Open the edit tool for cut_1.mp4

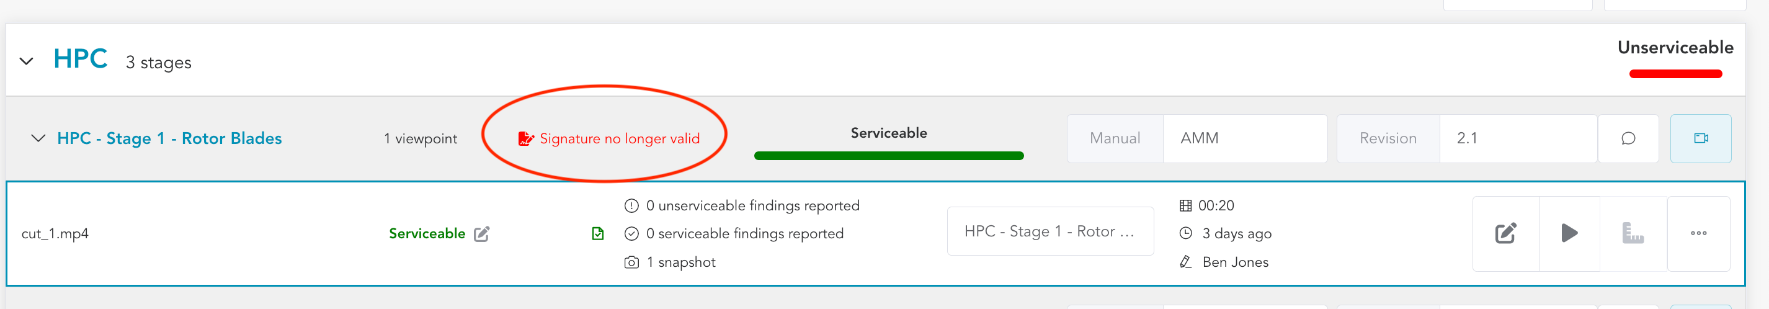point(1505,233)
